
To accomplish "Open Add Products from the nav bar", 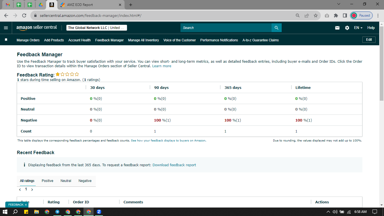I will click(x=54, y=40).
